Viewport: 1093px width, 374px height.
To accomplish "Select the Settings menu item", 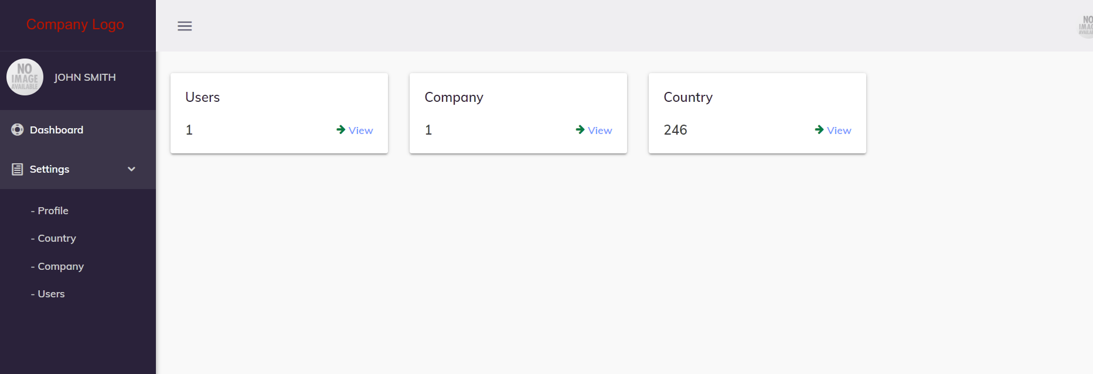I will pyautogui.click(x=50, y=169).
